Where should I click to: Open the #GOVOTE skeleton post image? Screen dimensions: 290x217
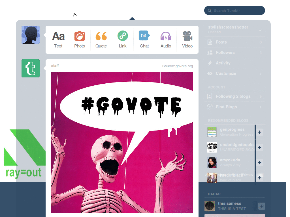(x=122, y=143)
